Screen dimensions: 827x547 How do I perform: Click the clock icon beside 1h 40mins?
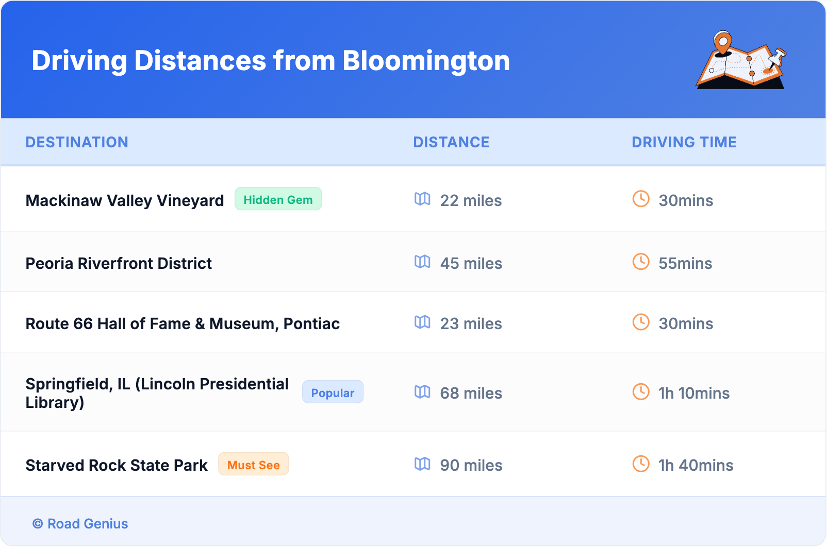click(x=641, y=464)
